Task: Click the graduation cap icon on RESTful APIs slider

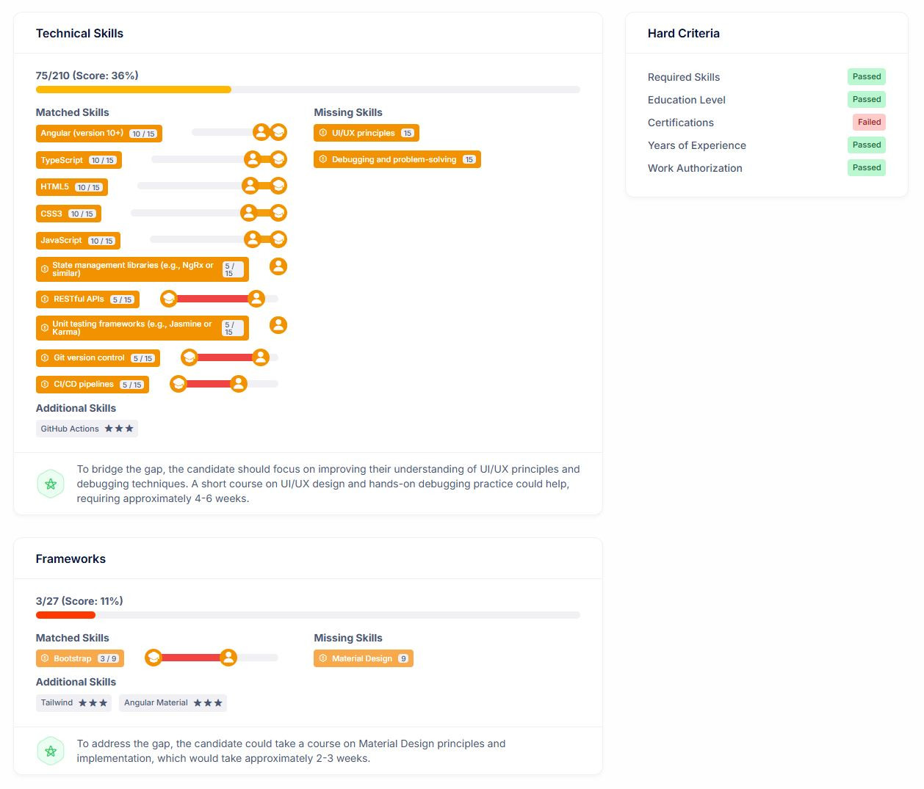Action: pos(169,299)
